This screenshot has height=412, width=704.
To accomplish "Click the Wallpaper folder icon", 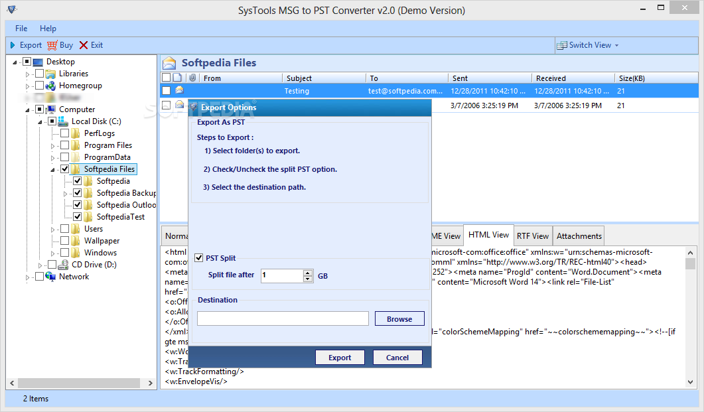I will click(x=76, y=241).
